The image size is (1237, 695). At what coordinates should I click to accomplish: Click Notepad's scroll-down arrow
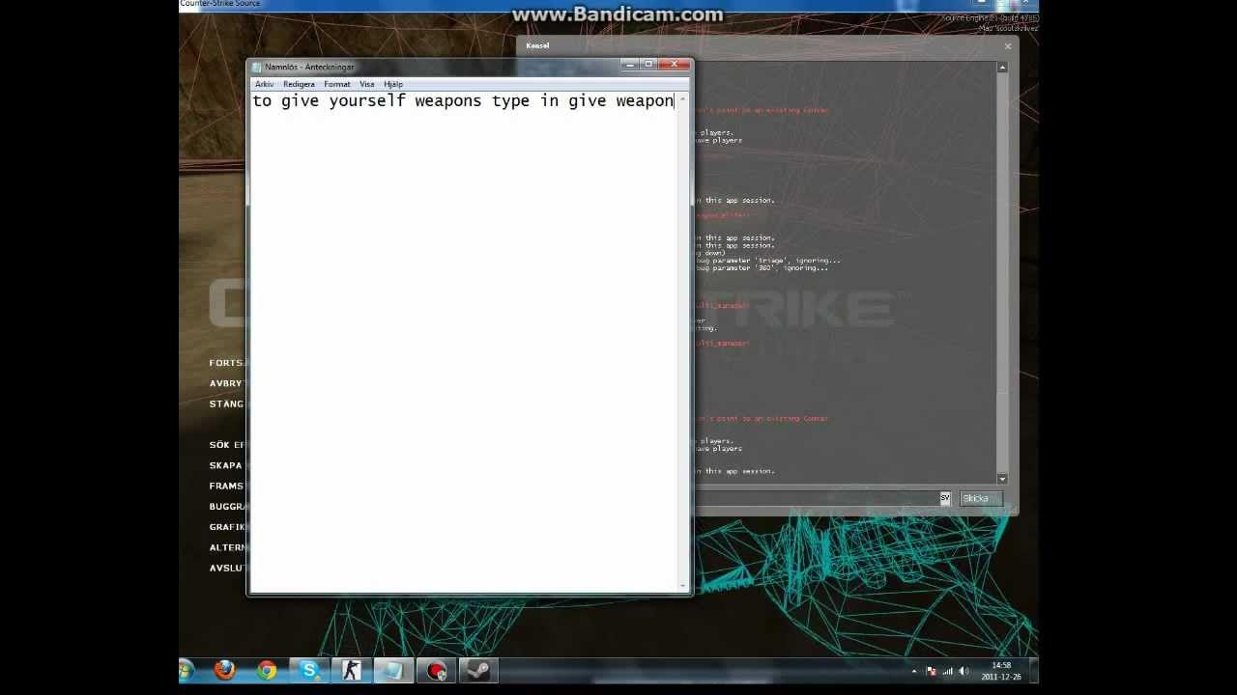pos(683,585)
